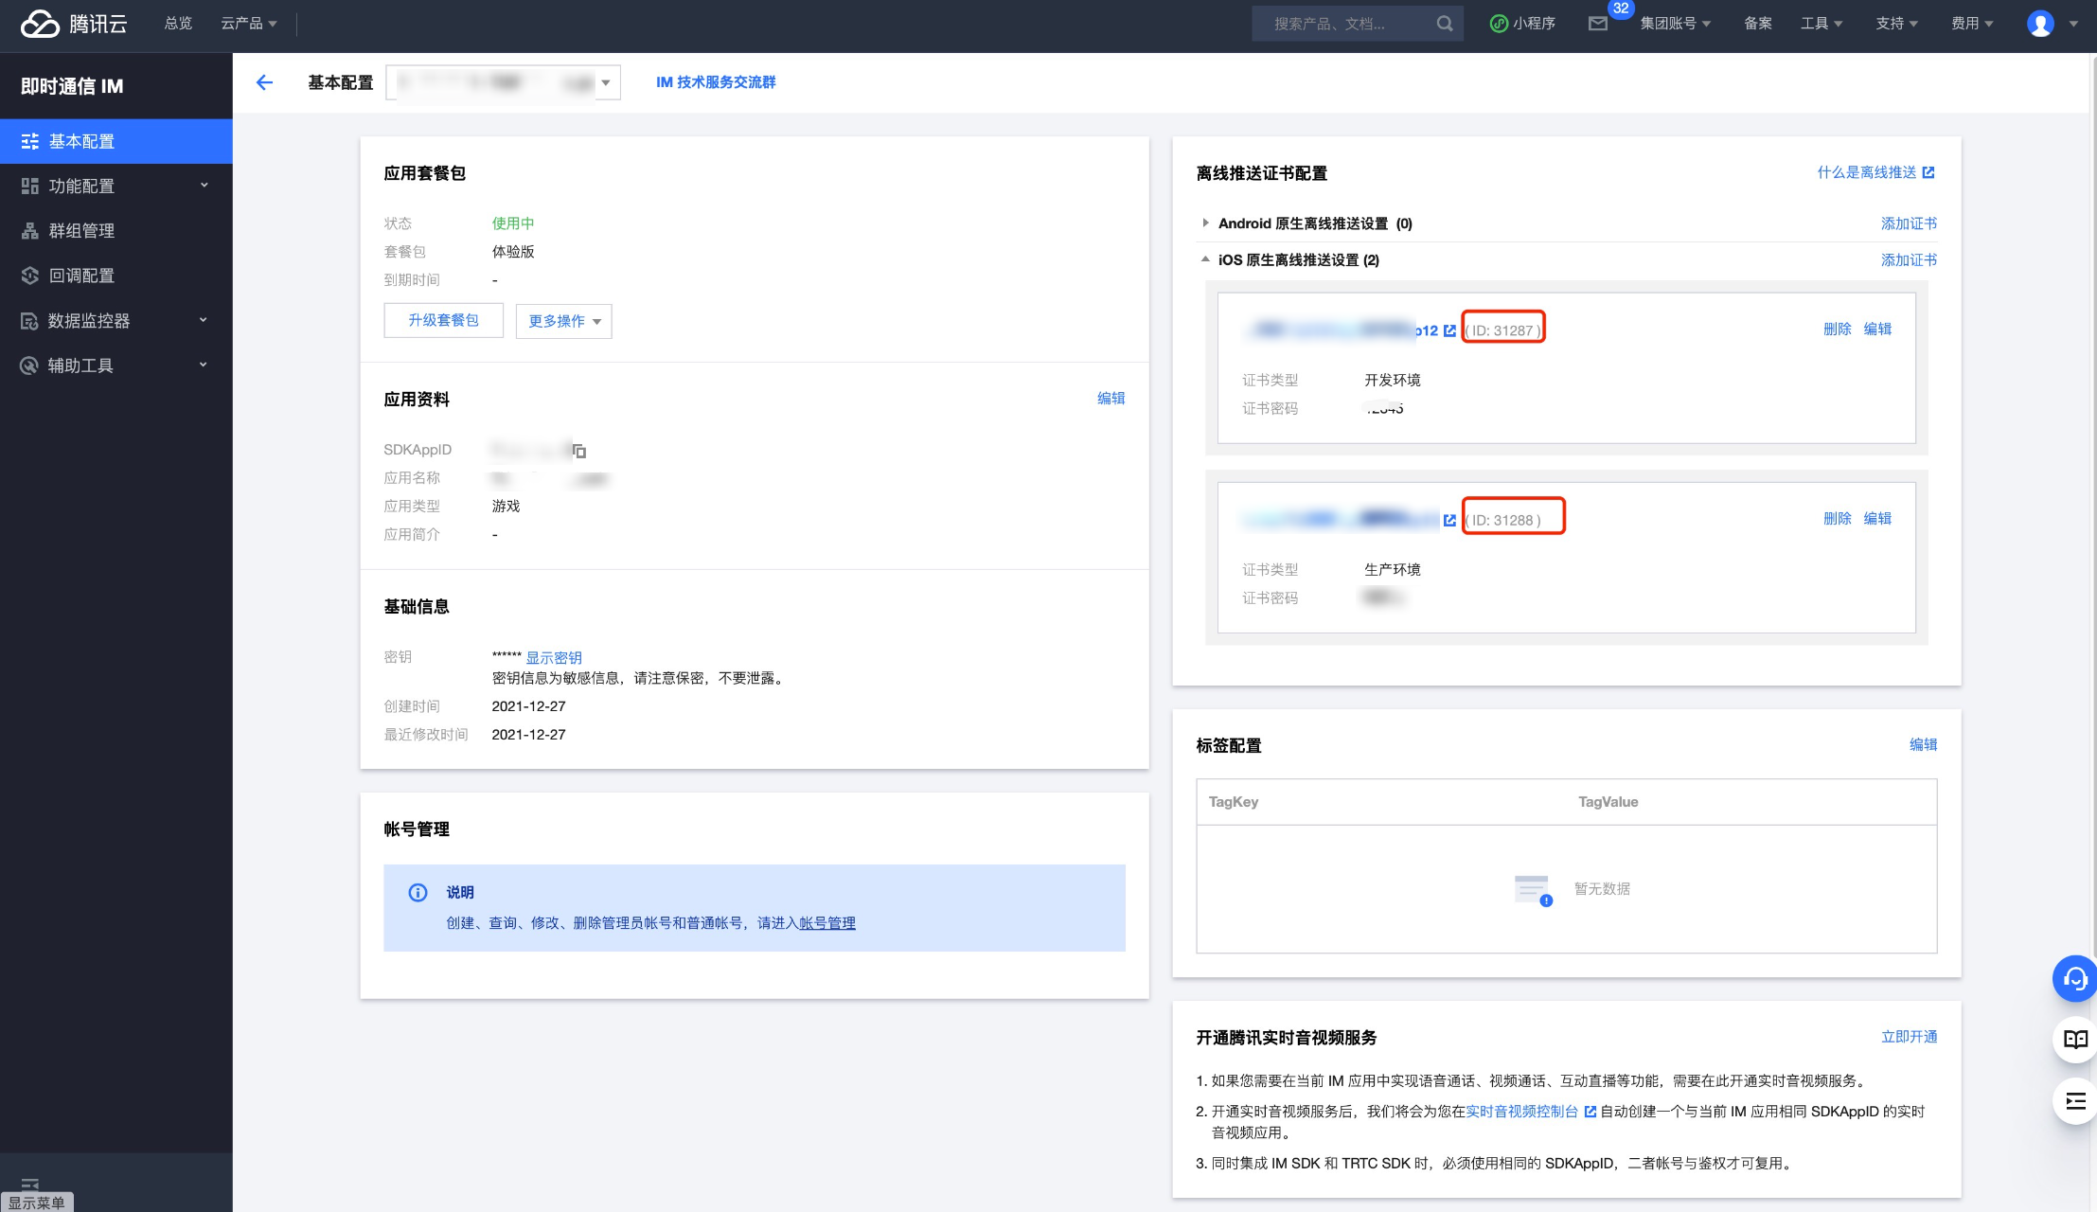The image size is (2097, 1212).
Task: Open the mail notifications envelope icon
Action: point(1598,24)
